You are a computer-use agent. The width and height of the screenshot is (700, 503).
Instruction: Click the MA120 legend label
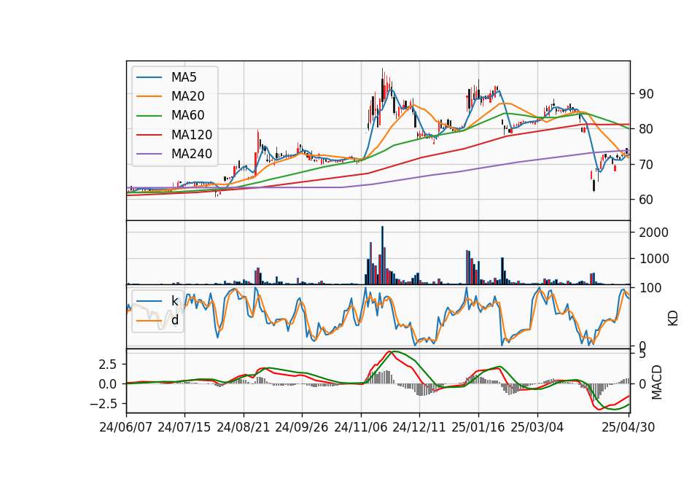point(192,135)
